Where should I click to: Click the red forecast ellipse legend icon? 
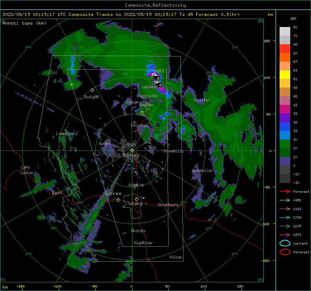(x=285, y=252)
